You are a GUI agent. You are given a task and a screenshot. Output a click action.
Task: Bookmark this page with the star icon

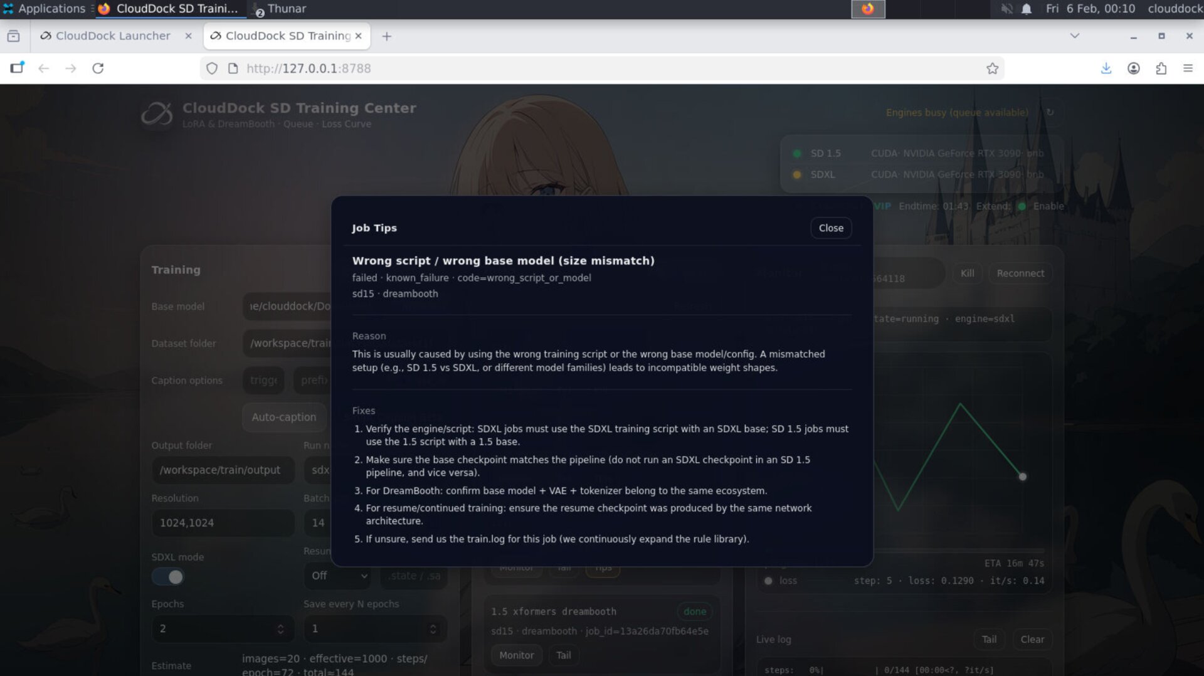pos(992,68)
